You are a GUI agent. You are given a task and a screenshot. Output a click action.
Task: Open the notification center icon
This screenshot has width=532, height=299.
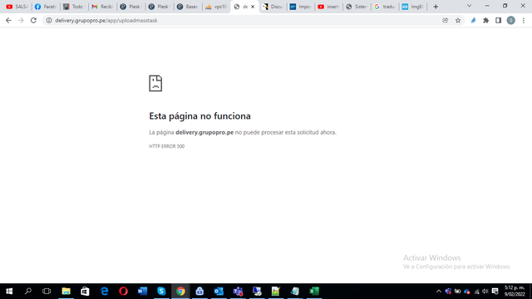pos(495,292)
